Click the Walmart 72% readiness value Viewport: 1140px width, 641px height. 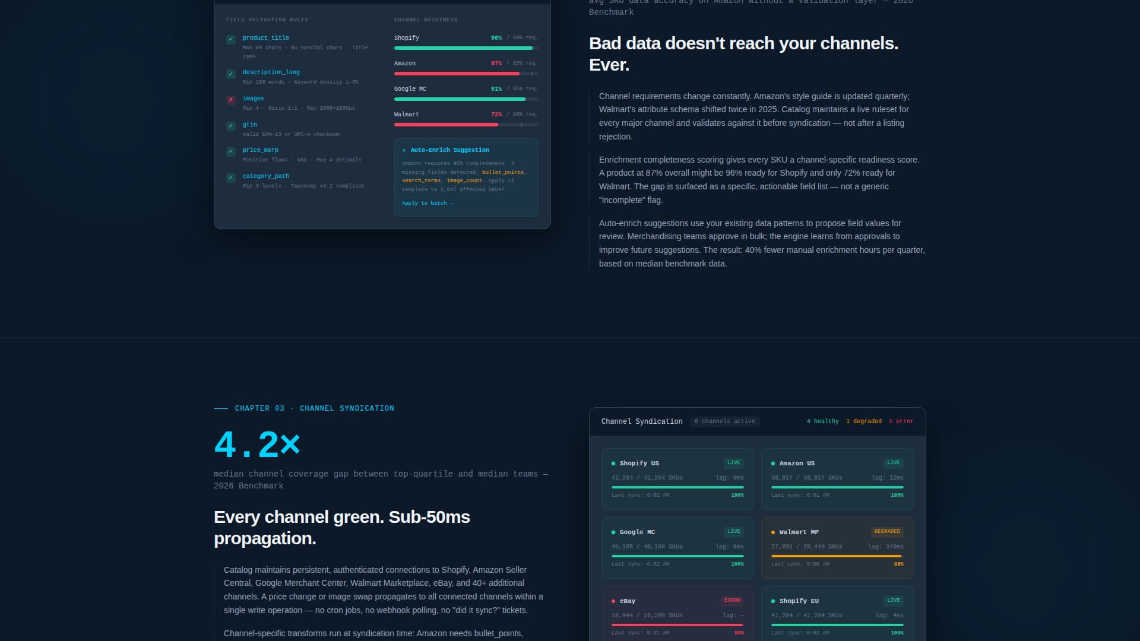pos(496,115)
